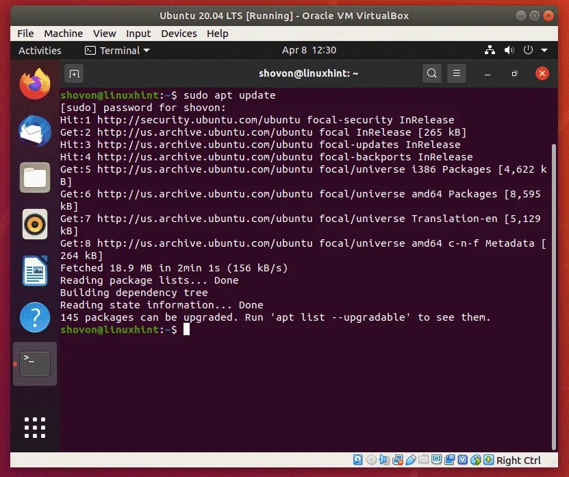Click Activities in the Ubuntu top bar
This screenshot has height=477, width=569.
40,51
